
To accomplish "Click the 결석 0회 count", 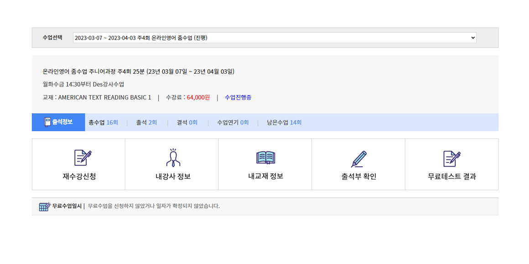I will pyautogui.click(x=187, y=122).
